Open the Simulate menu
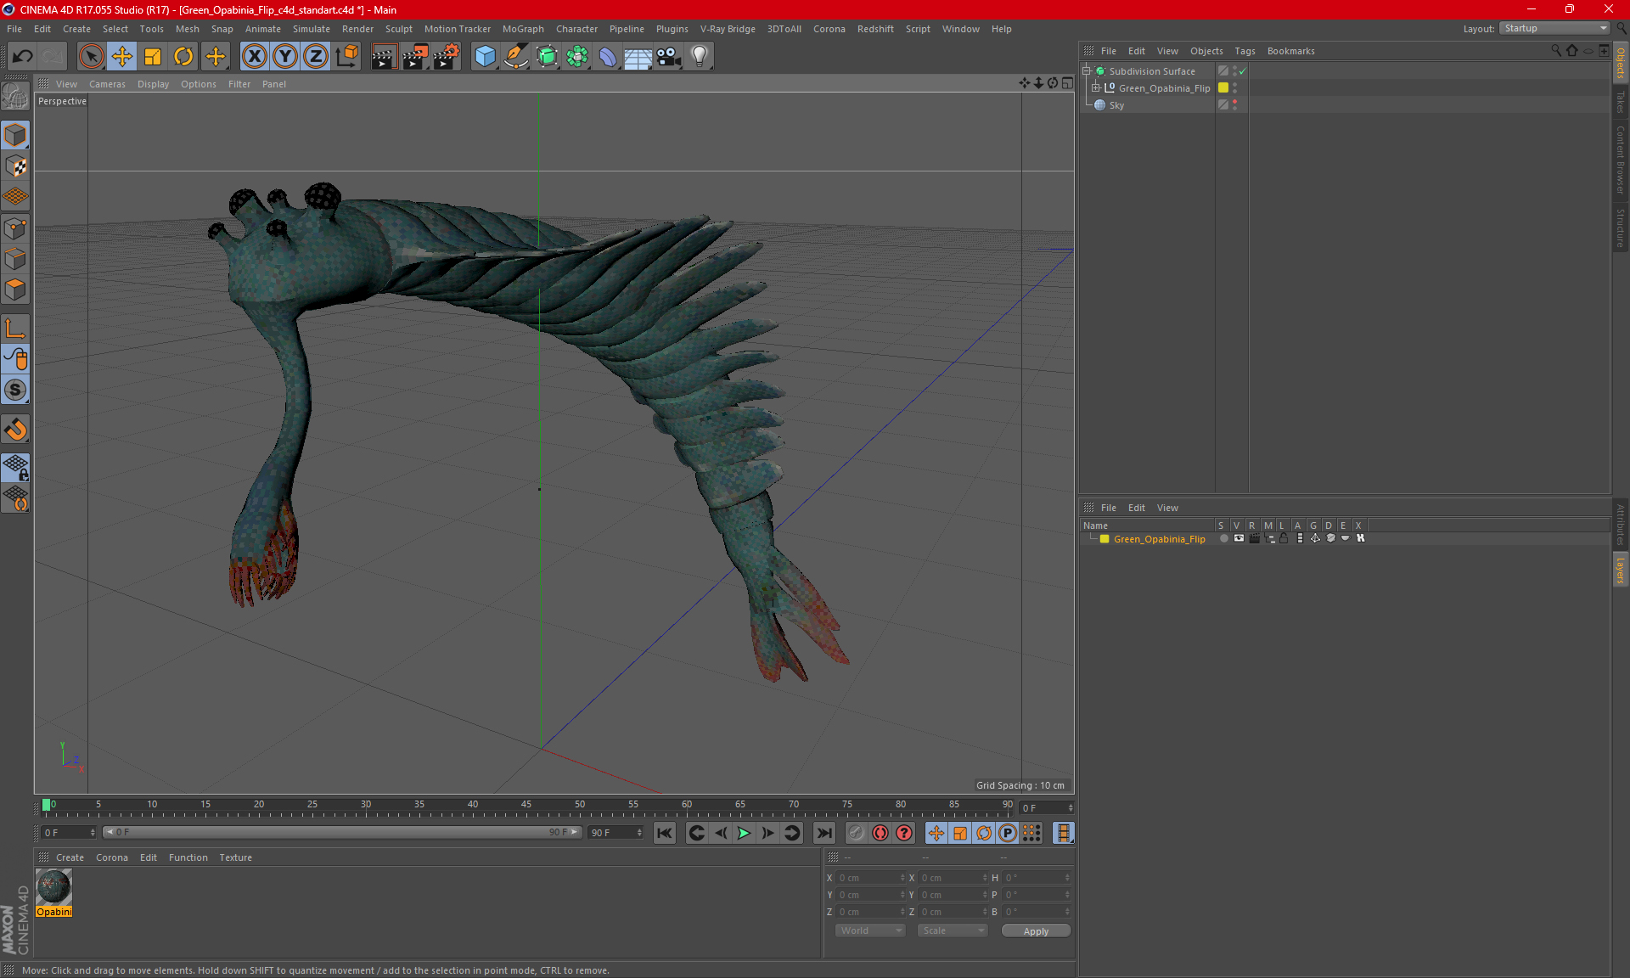This screenshot has height=978, width=1630. 312,29
